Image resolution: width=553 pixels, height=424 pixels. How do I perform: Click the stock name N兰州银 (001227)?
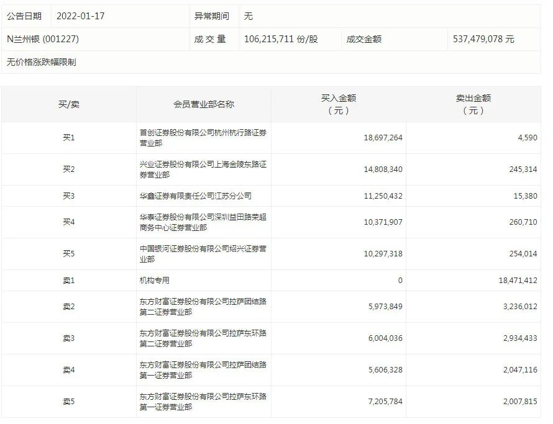tap(43, 38)
